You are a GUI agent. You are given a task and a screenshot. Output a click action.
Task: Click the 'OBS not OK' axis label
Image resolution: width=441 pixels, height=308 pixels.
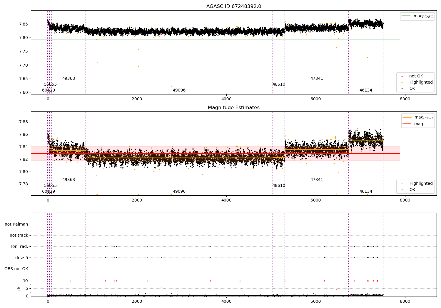point(16,269)
